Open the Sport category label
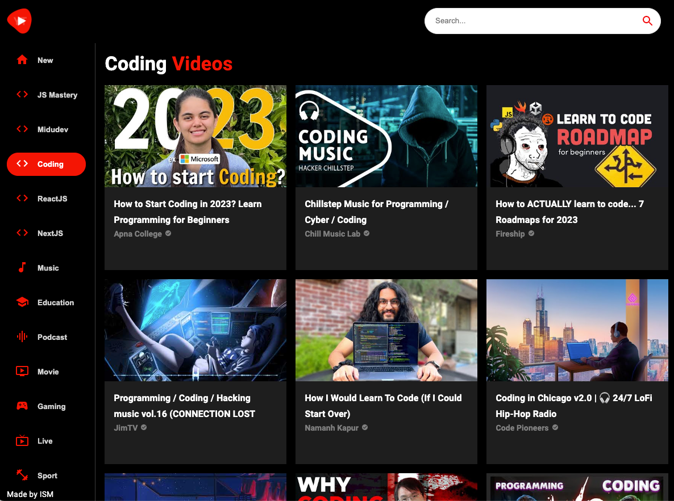The height and width of the screenshot is (501, 674). coord(47,475)
